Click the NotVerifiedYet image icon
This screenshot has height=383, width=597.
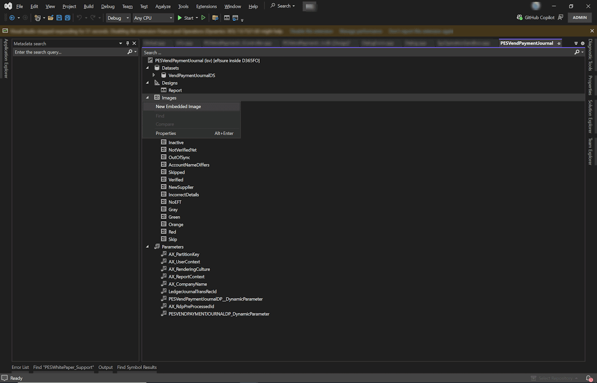[164, 150]
